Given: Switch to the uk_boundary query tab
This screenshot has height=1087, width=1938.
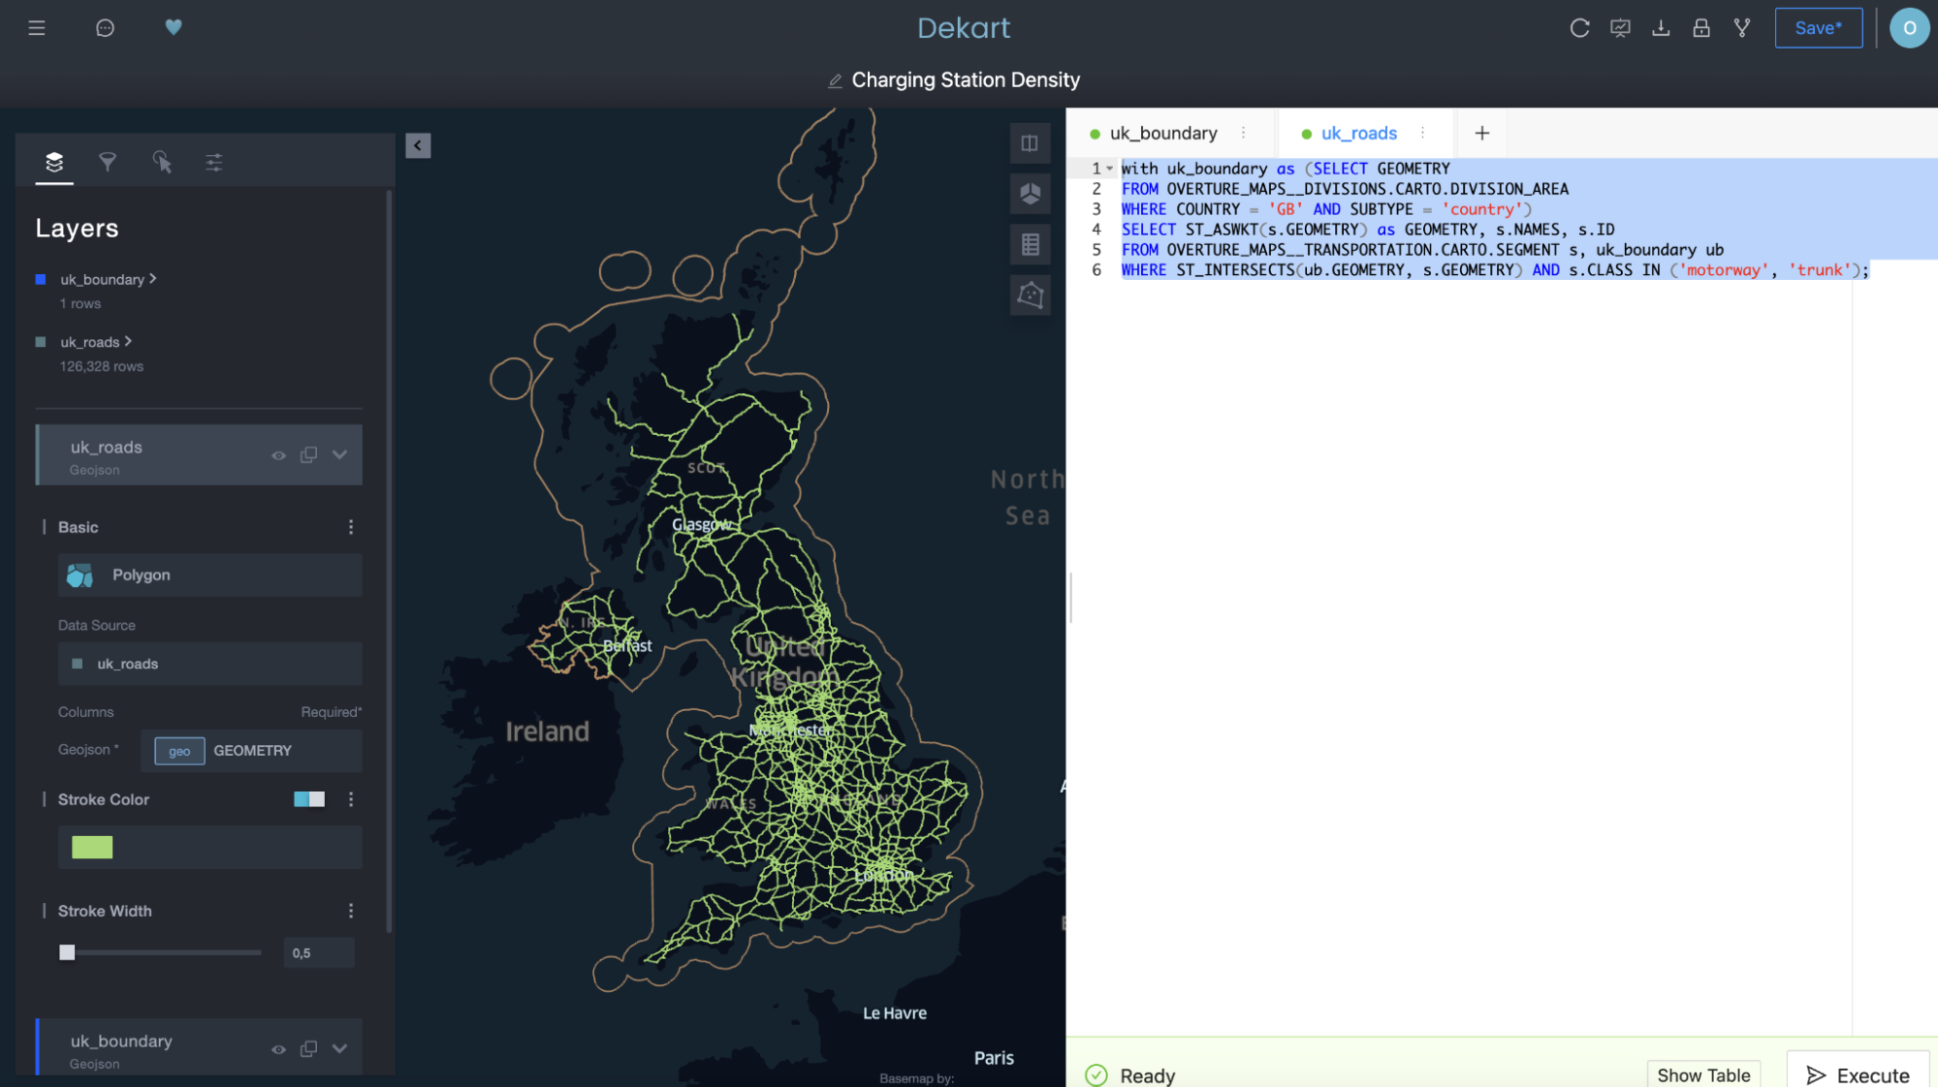Looking at the screenshot, I should 1163,133.
